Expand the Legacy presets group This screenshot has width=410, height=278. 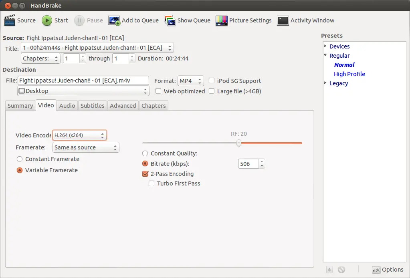point(325,83)
